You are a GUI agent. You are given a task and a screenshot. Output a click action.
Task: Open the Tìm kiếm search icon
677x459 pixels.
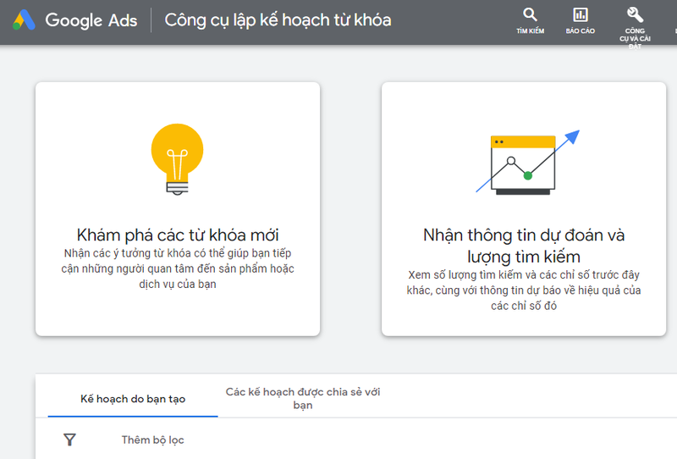(x=530, y=14)
